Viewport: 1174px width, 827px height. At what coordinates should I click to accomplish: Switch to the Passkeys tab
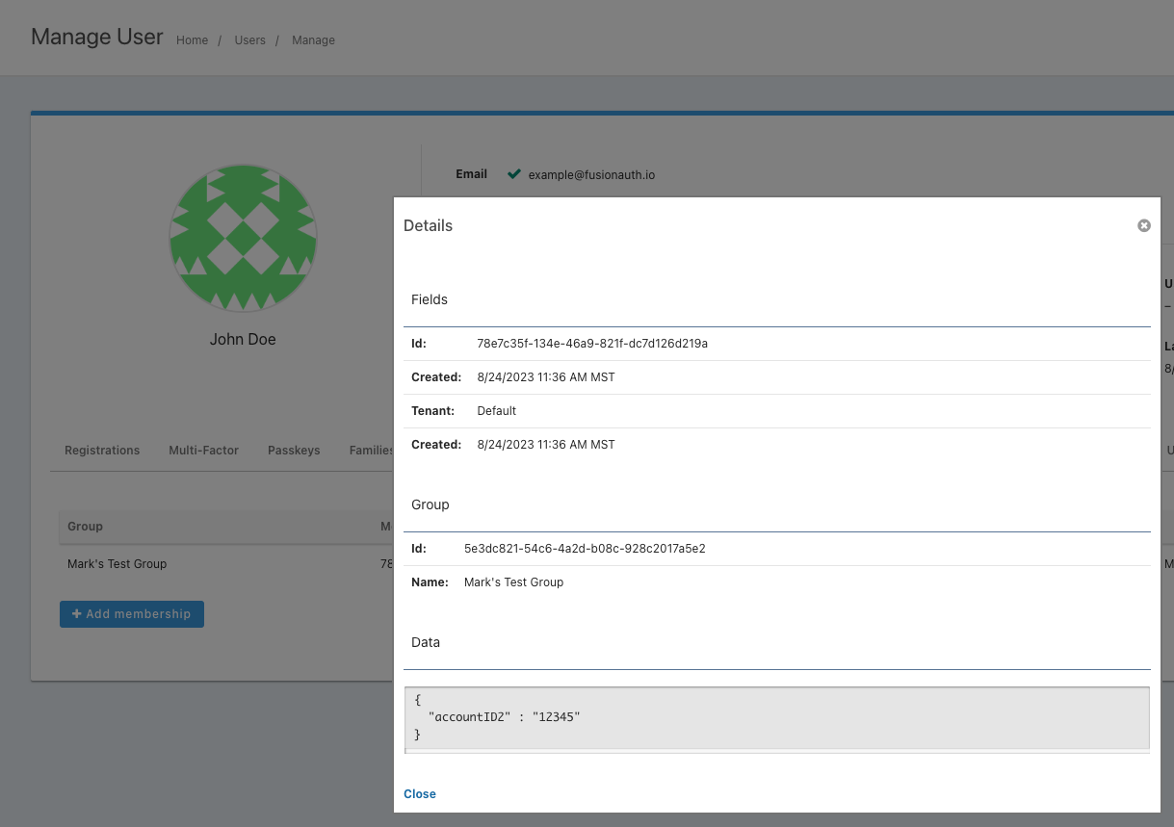coord(294,450)
